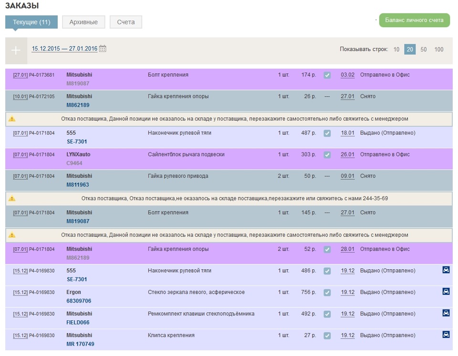
Task: Click status Снято in M811963 row
Action: click(368, 176)
